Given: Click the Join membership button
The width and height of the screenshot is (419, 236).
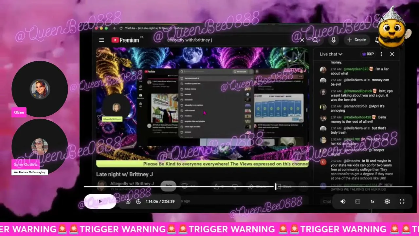Looking at the screenshot, I should (x=169, y=186).
